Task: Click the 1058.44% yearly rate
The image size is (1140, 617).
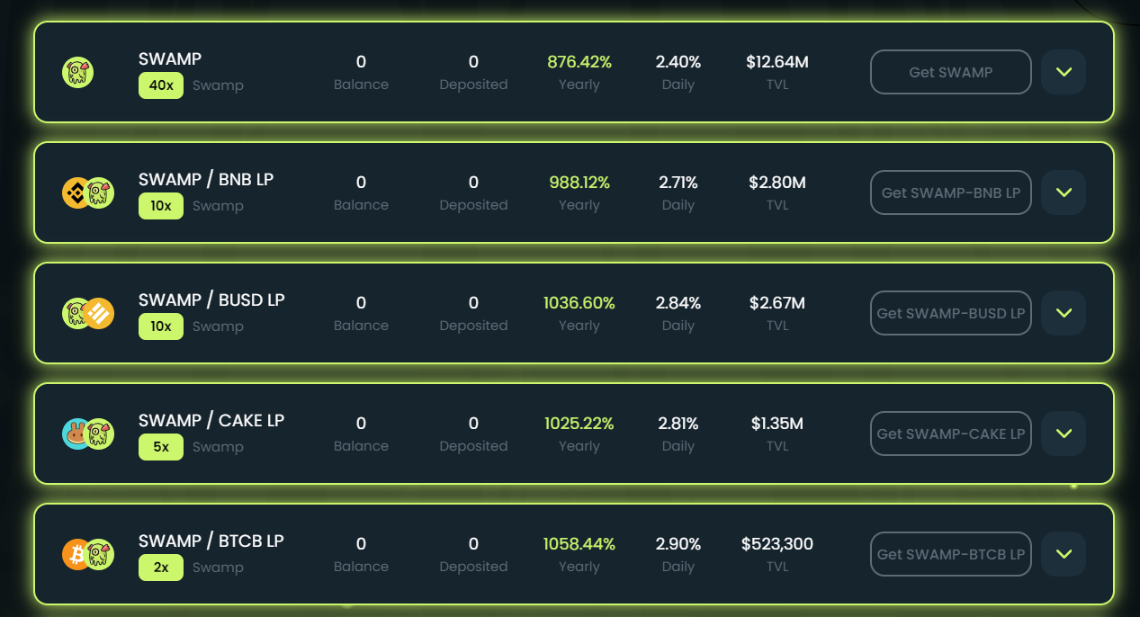Action: pos(579,544)
